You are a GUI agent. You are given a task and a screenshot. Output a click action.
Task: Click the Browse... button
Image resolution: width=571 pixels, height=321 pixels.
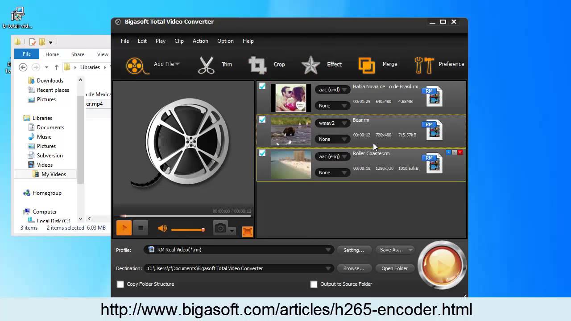tap(354, 268)
